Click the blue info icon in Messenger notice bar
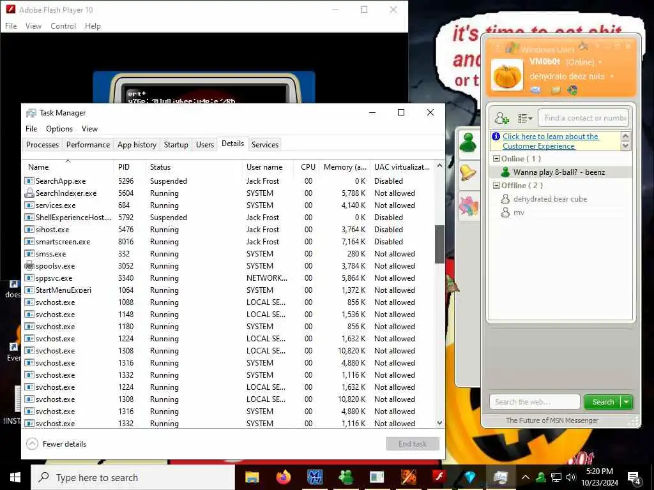The image size is (654, 490). click(496, 137)
